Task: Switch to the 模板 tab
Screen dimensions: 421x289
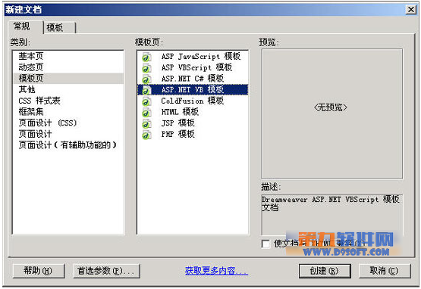Action: coord(59,27)
